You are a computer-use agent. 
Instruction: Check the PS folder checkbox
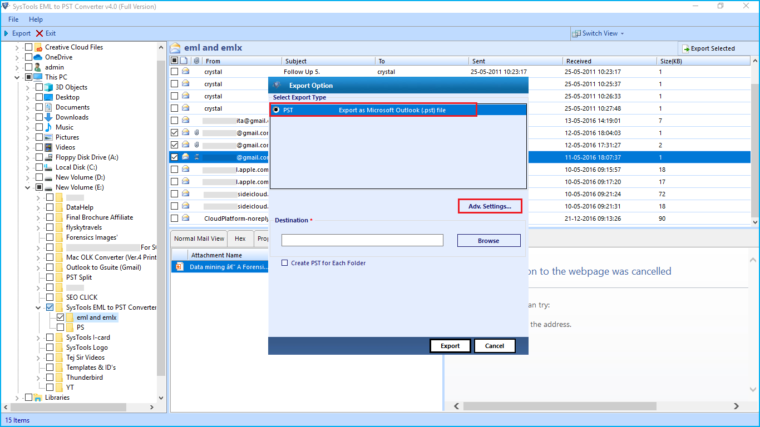(61, 327)
